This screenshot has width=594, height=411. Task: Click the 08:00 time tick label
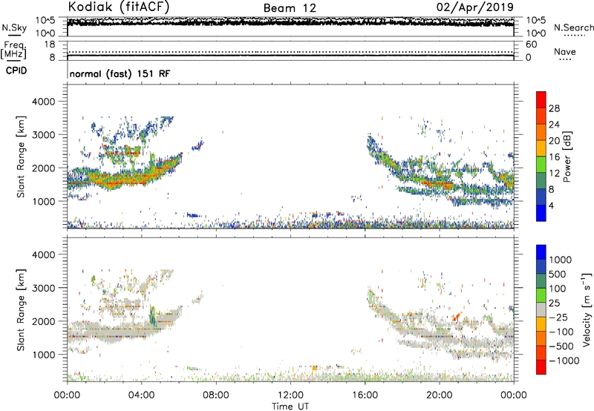(x=215, y=395)
